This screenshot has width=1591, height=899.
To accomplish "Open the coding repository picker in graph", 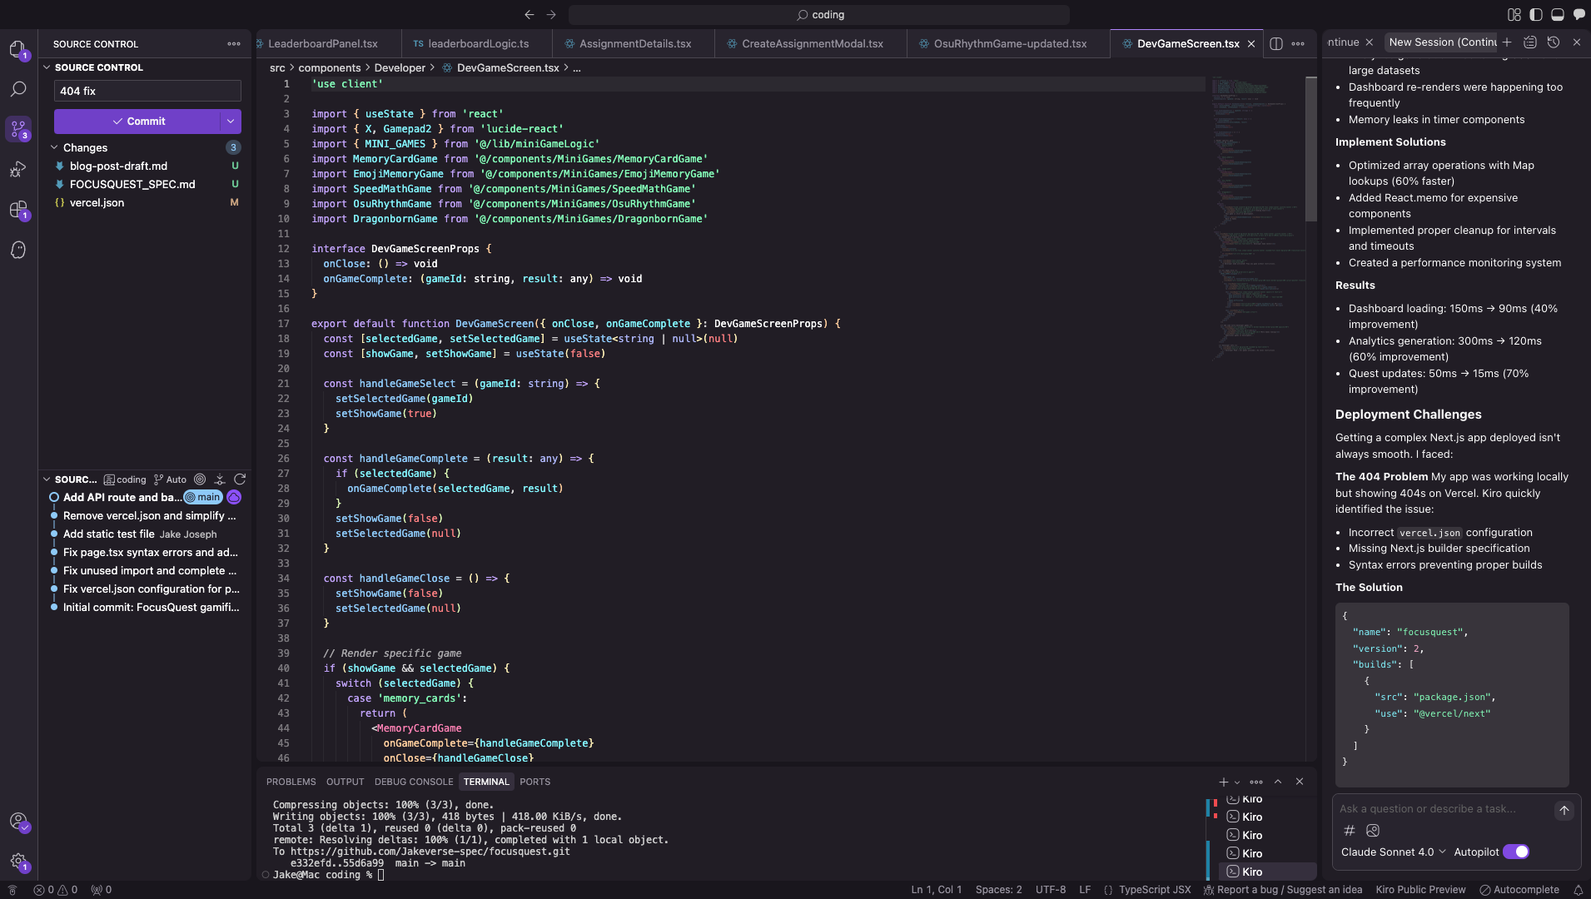I will point(125,479).
